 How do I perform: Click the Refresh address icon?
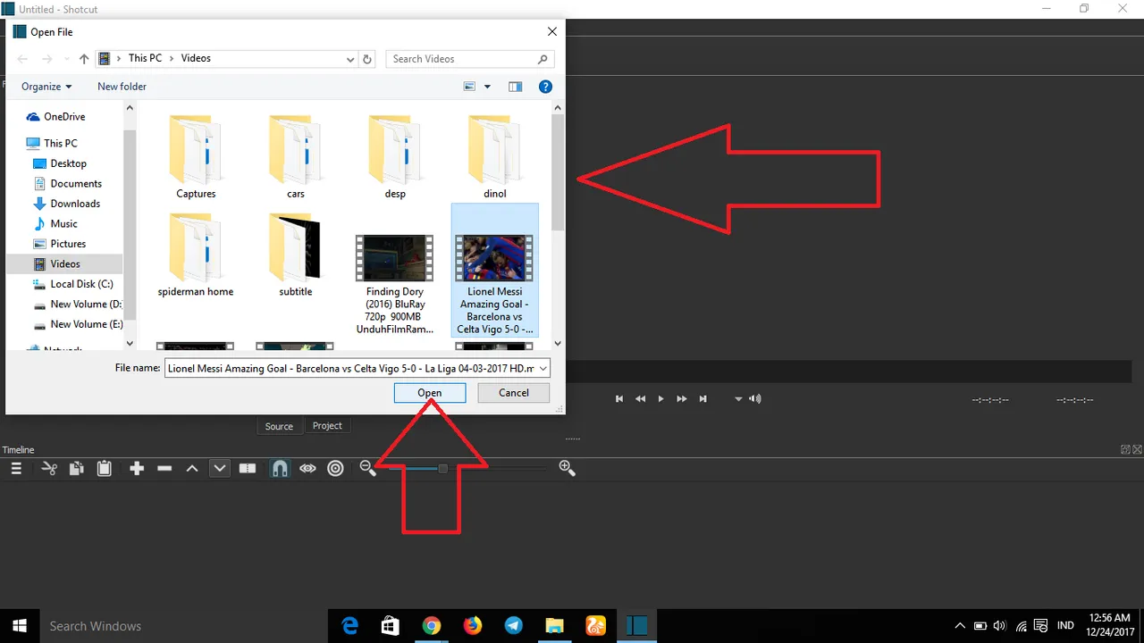tap(367, 59)
